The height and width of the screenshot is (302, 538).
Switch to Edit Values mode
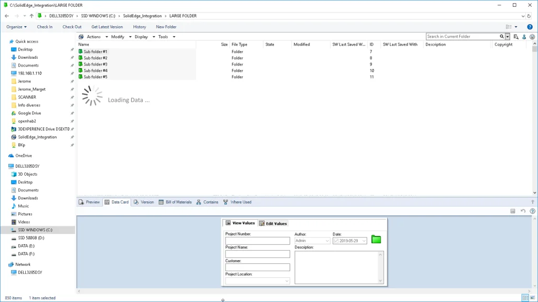[273, 223]
